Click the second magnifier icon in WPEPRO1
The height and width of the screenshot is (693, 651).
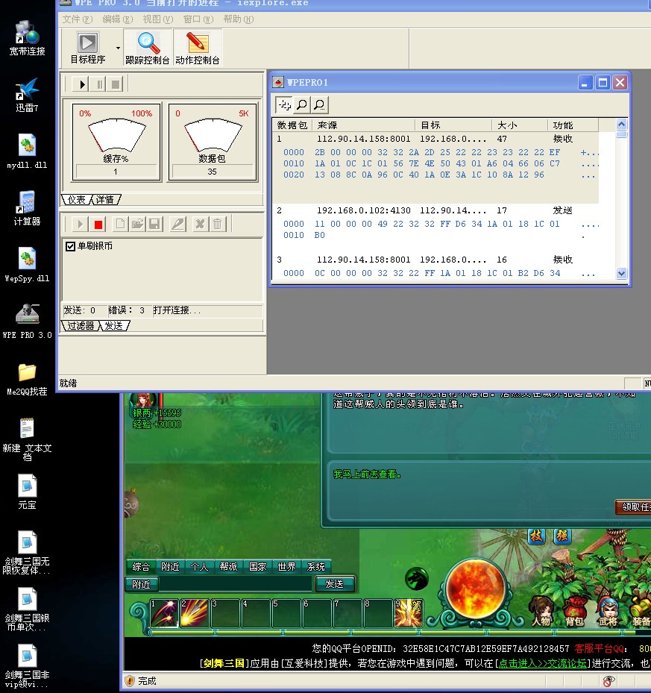[x=319, y=104]
